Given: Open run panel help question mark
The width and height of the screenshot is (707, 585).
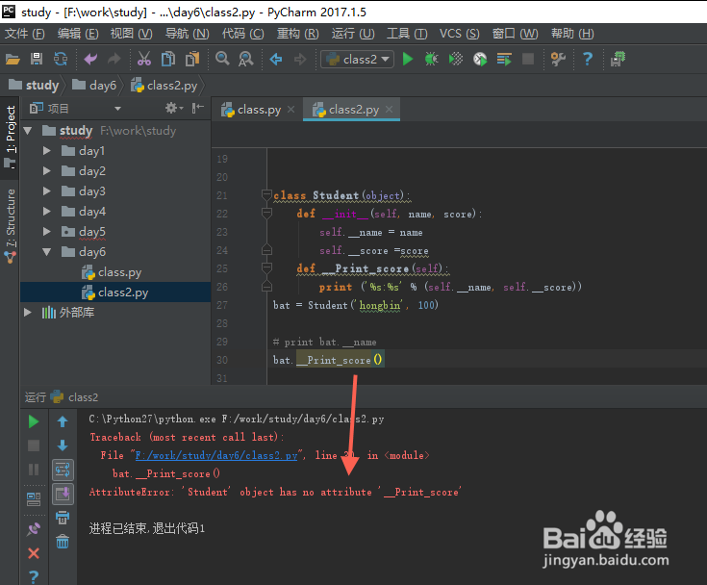Looking at the screenshot, I should (x=34, y=577).
